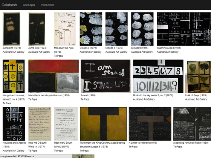The image size is (211, 158).
Task: Open the yellow T Load bearing structures image
Action: tap(103, 124)
